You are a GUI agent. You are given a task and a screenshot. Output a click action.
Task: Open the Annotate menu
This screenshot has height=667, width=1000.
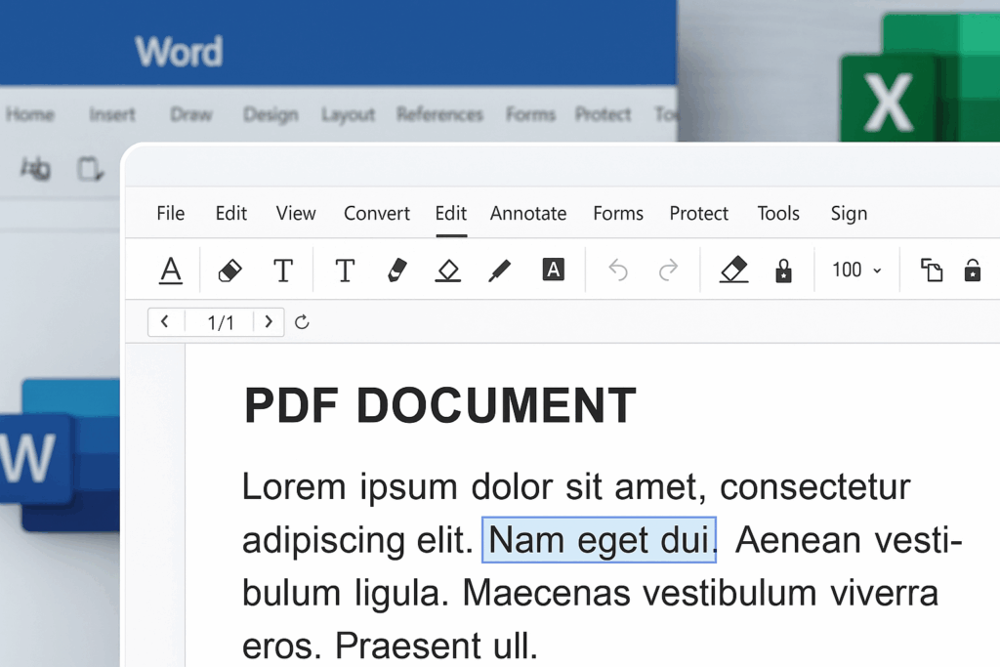(x=528, y=213)
